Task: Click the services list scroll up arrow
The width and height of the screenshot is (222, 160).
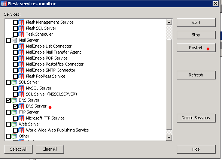Action: click(x=169, y=22)
